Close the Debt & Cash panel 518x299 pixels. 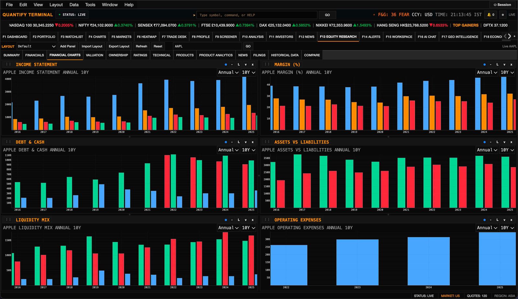253,142
